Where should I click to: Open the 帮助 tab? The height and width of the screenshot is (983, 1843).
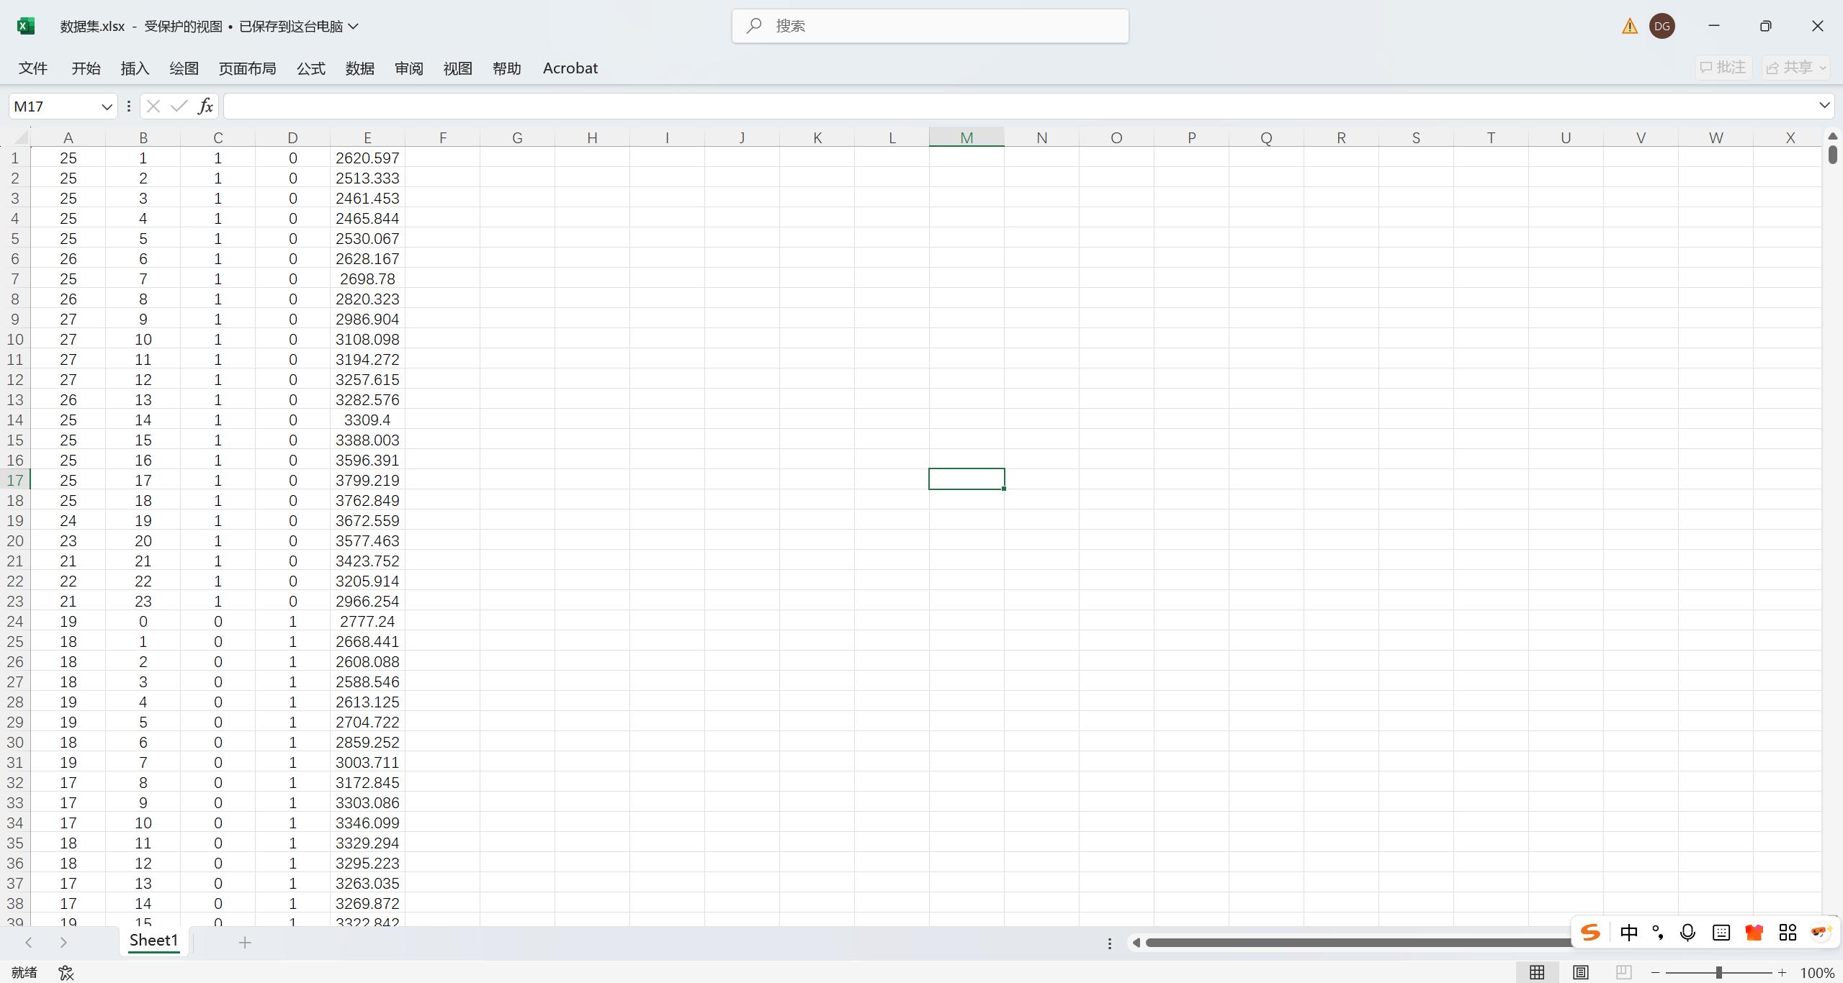tap(506, 68)
